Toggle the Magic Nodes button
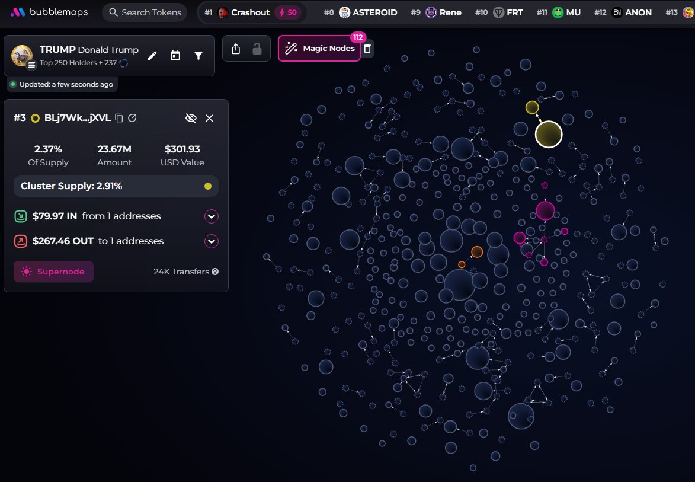 (320, 49)
